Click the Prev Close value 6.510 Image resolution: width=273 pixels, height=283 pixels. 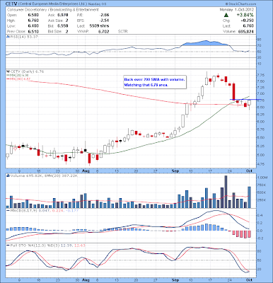click(x=33, y=31)
